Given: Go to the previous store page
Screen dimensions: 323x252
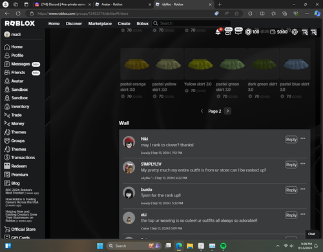Looking at the screenshot, I should click(x=202, y=111).
